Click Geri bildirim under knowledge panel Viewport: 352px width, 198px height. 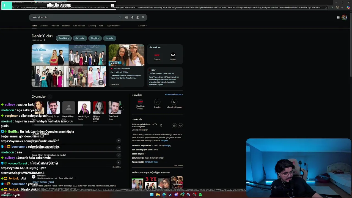click(x=178, y=166)
